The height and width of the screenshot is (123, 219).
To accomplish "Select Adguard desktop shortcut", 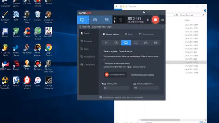I will point(16,32).
